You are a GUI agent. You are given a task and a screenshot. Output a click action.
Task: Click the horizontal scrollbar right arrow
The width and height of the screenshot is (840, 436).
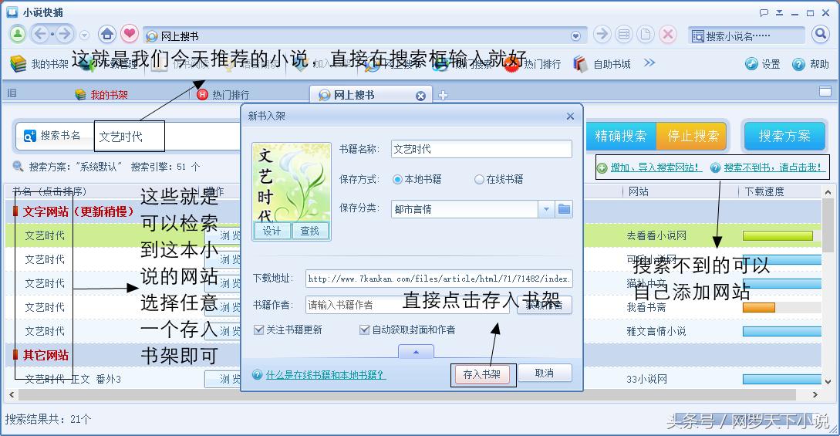click(815, 395)
